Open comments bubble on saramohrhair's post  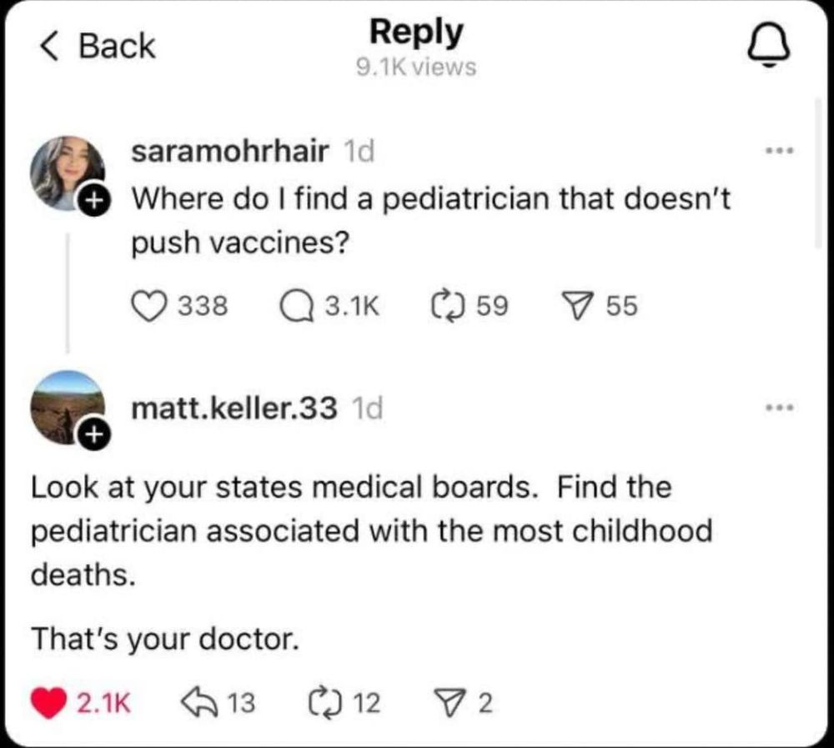[x=297, y=307]
